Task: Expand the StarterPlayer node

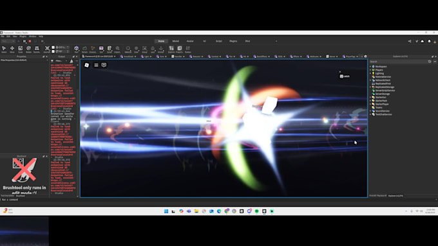Action: (370, 104)
